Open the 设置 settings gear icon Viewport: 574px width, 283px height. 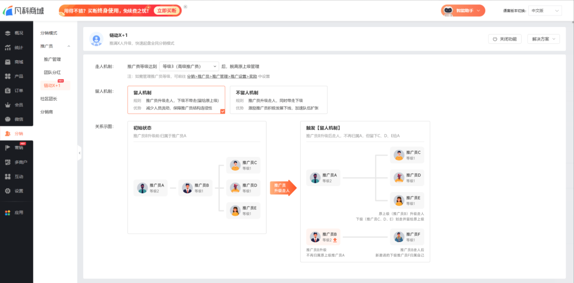[x=8, y=191]
